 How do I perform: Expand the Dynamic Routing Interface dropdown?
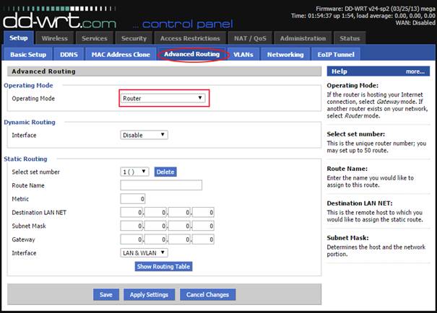click(x=144, y=135)
